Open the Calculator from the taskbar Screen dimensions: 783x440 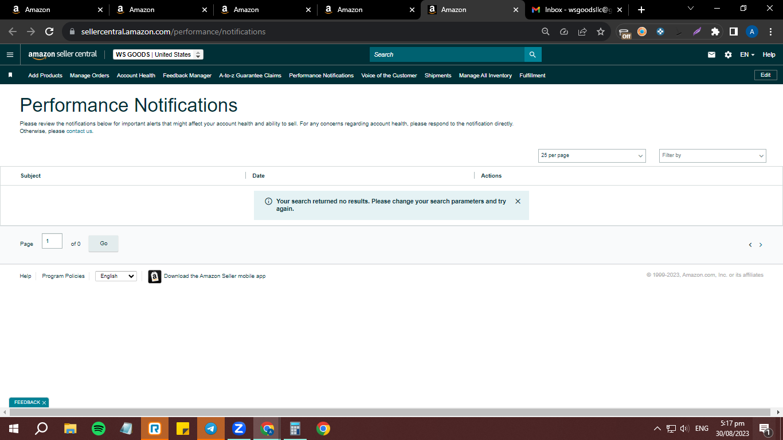[x=295, y=428]
